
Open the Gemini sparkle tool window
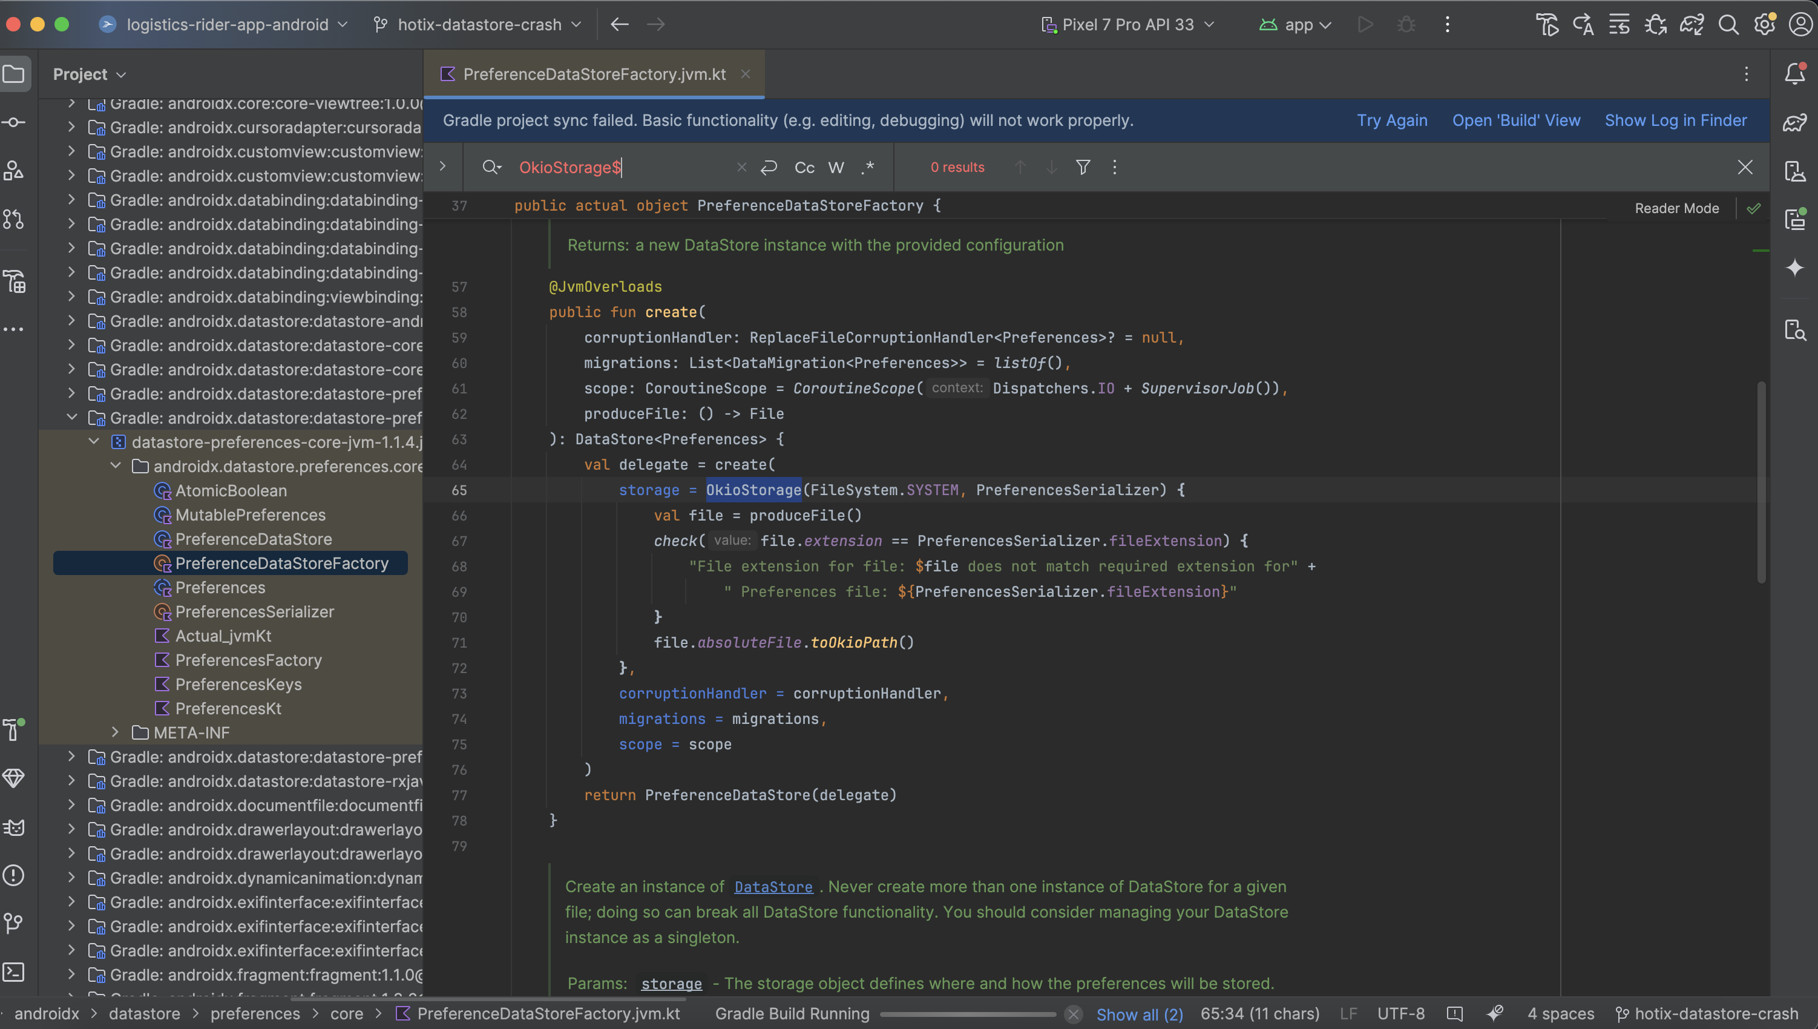tap(1794, 268)
